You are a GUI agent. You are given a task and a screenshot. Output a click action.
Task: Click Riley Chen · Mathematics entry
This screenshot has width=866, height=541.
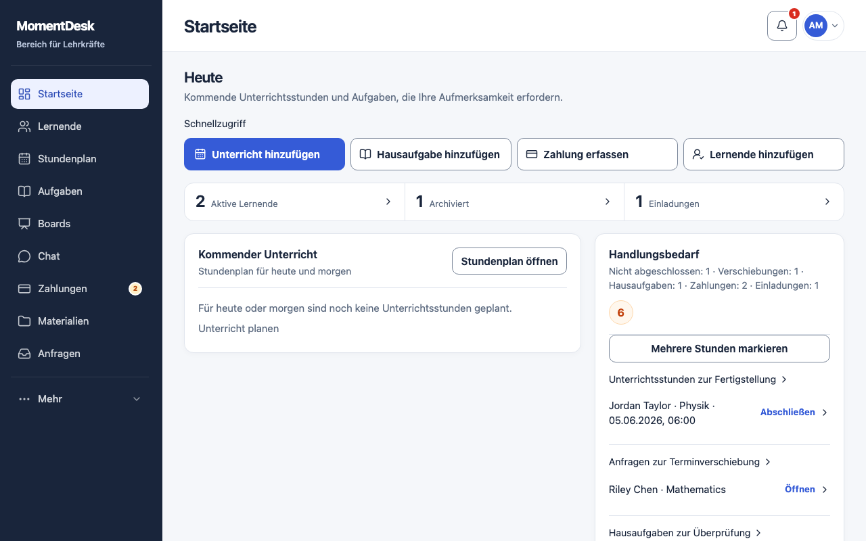coord(667,490)
